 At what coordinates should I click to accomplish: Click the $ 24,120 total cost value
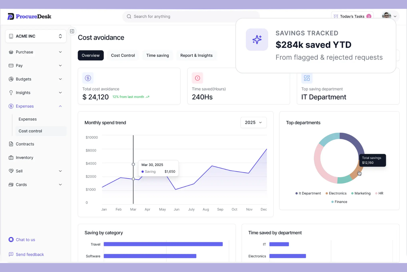(95, 97)
